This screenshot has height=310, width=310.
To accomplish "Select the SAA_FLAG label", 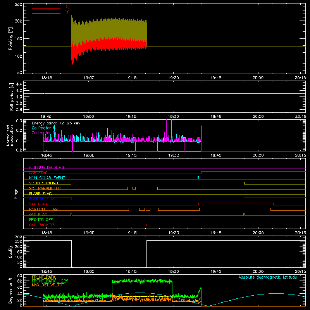I will tap(38, 204).
